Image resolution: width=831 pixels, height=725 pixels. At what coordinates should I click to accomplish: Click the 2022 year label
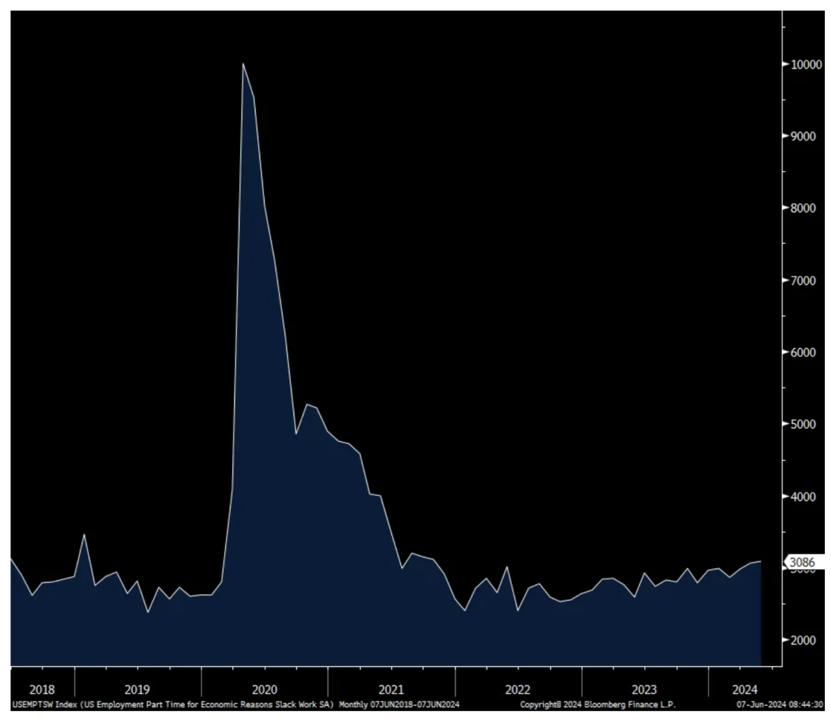[518, 690]
